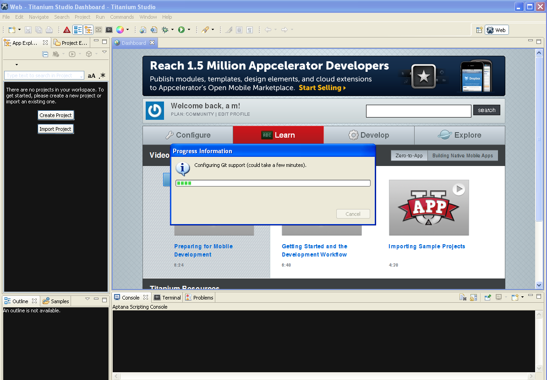The image size is (547, 380).
Task: Click the bug Debug icon
Action: 165,30
